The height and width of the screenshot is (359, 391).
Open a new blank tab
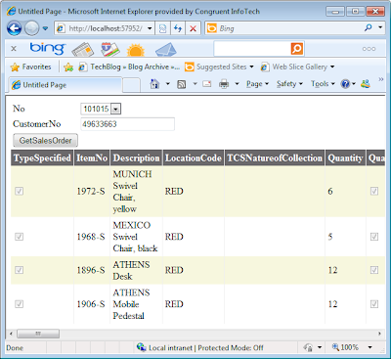132,85
